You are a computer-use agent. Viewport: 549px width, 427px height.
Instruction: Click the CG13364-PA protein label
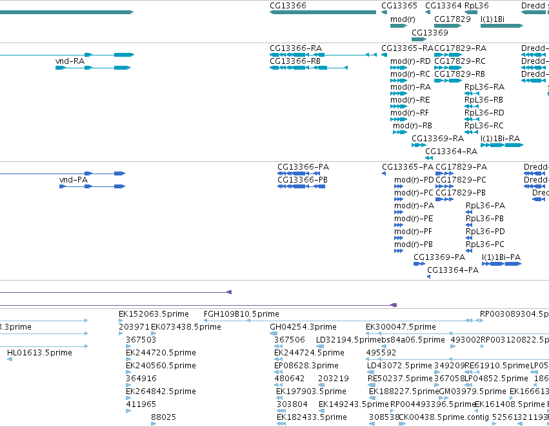click(x=453, y=270)
